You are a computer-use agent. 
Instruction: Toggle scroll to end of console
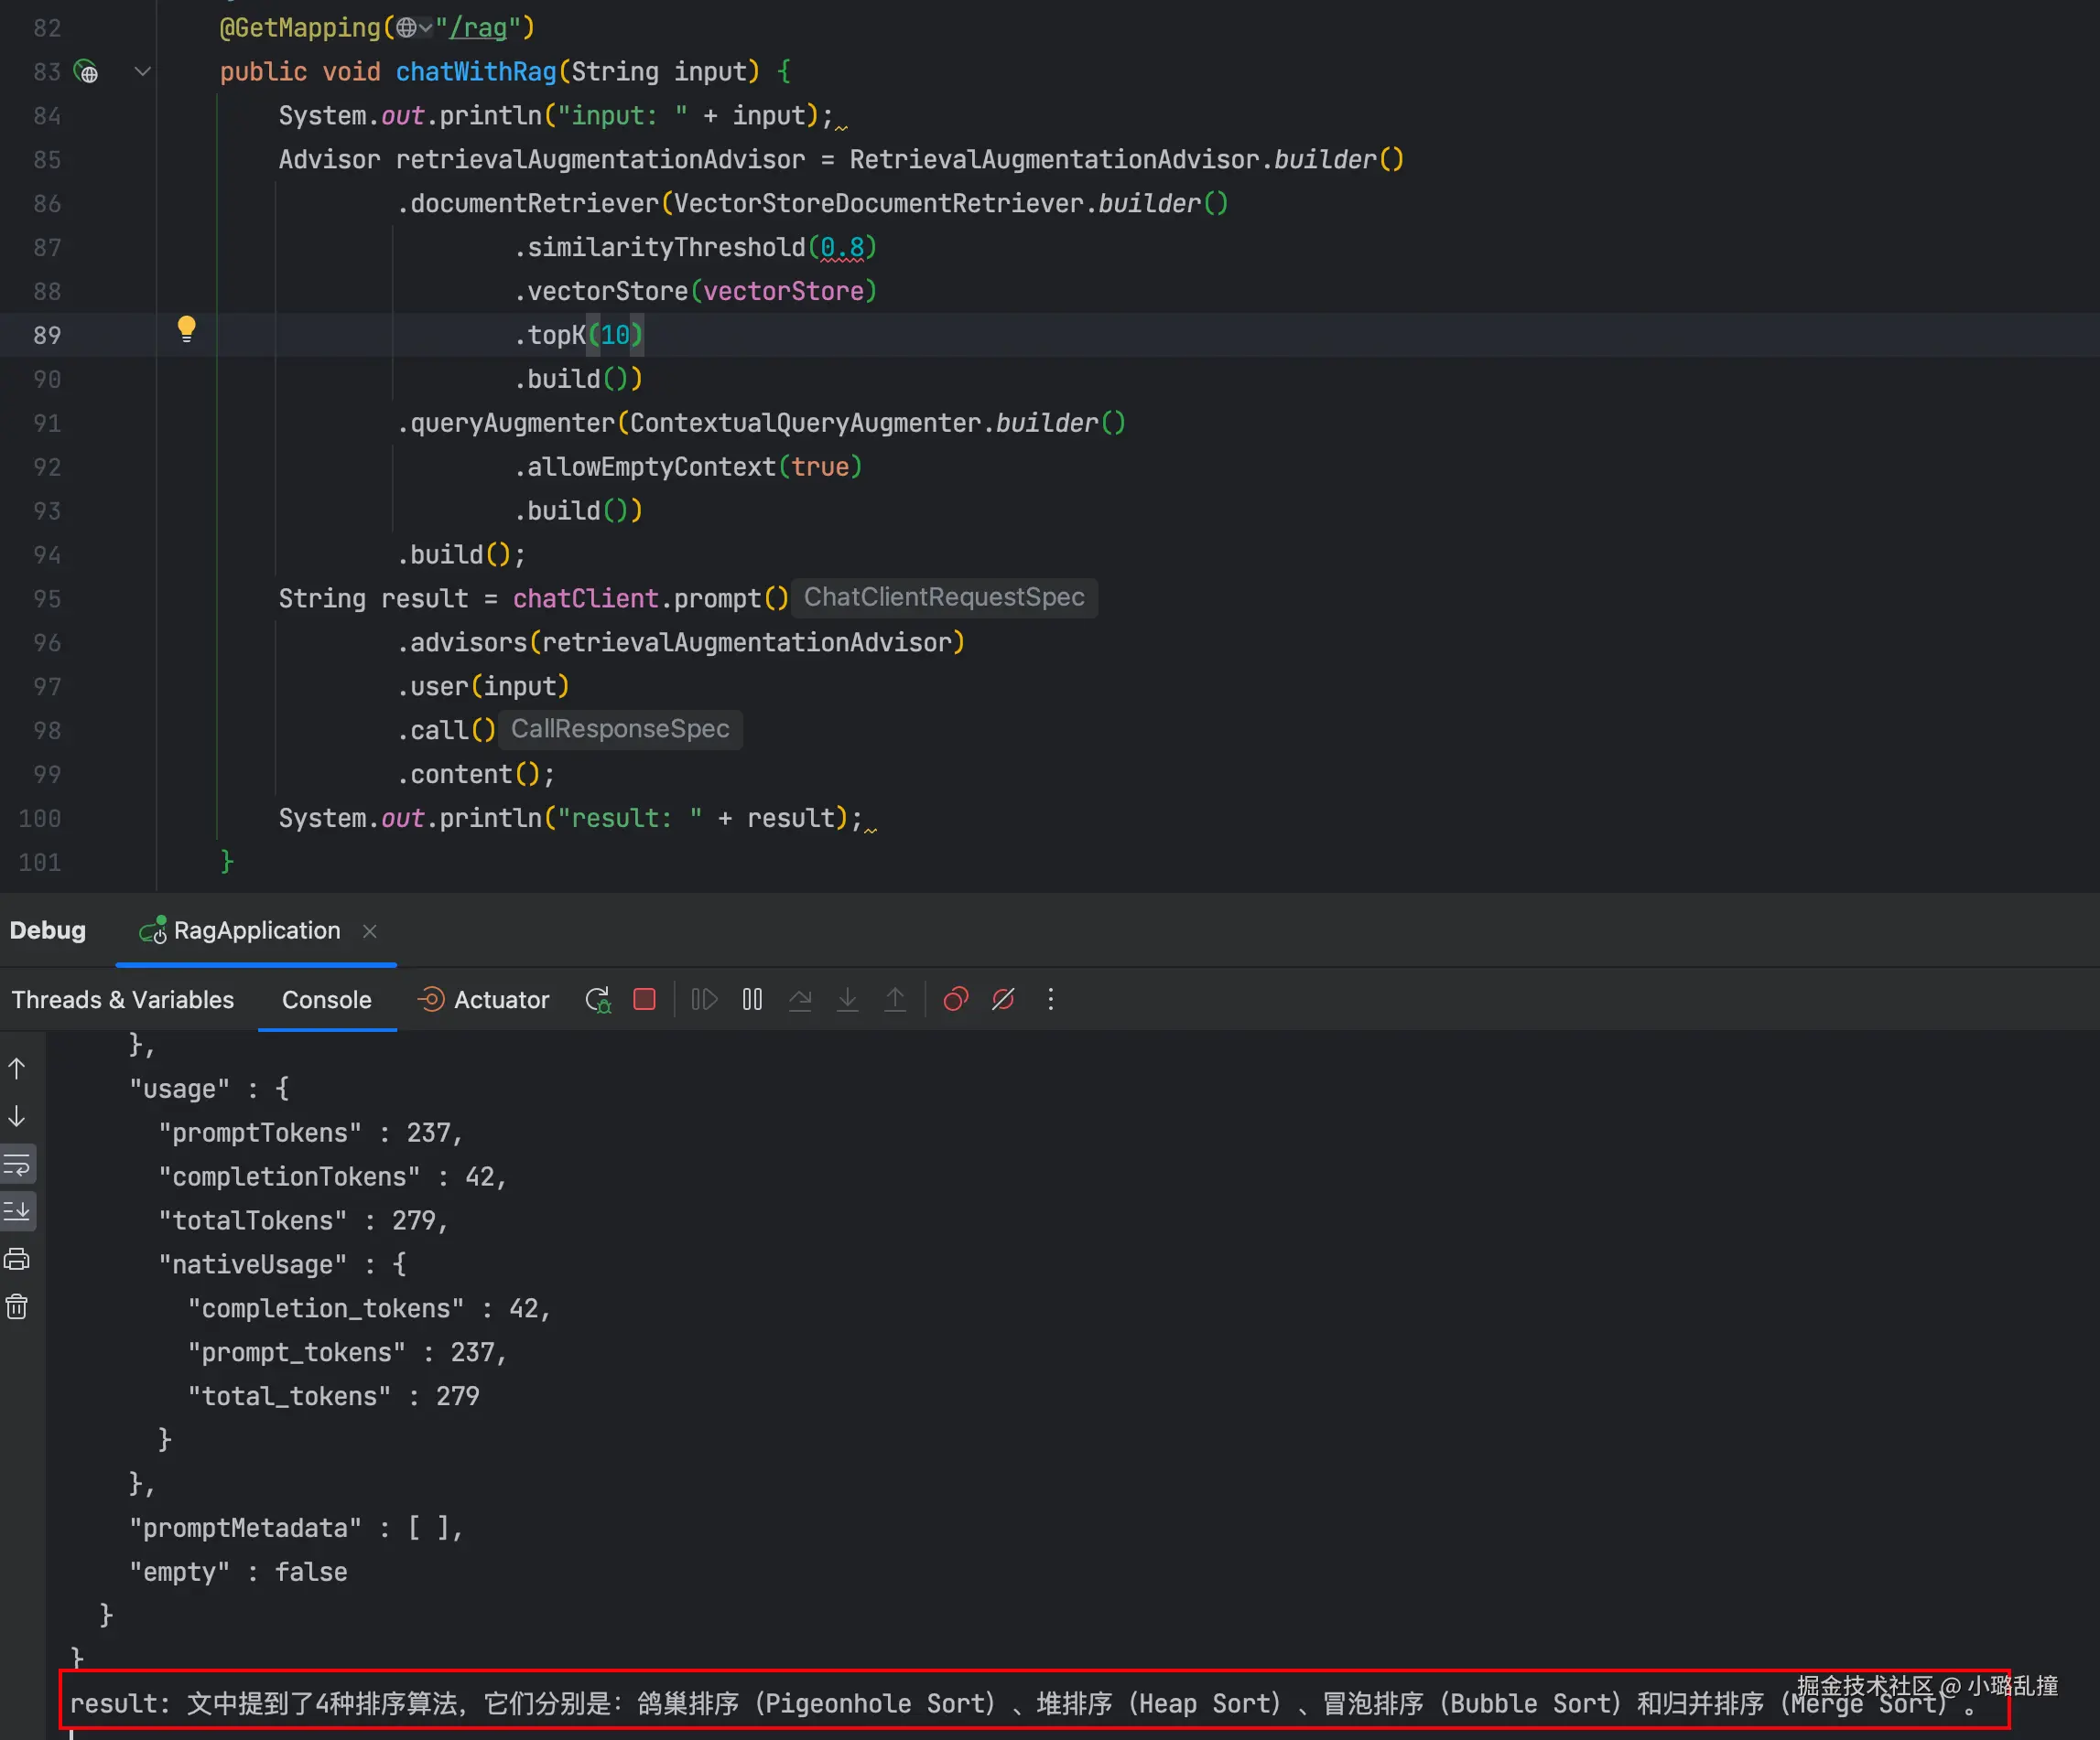[17, 1211]
